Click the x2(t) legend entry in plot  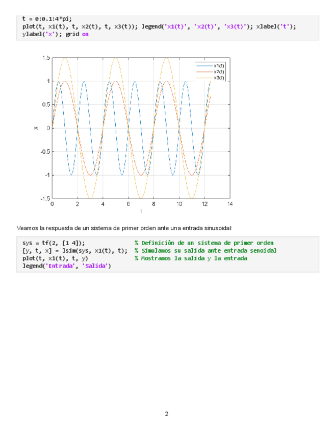[x=219, y=71]
